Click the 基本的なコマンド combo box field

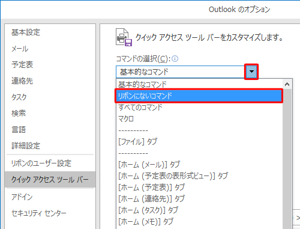coord(180,72)
